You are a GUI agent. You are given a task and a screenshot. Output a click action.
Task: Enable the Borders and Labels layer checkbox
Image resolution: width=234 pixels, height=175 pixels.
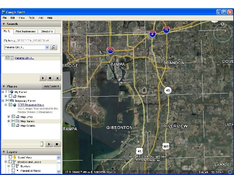(x=10, y=161)
